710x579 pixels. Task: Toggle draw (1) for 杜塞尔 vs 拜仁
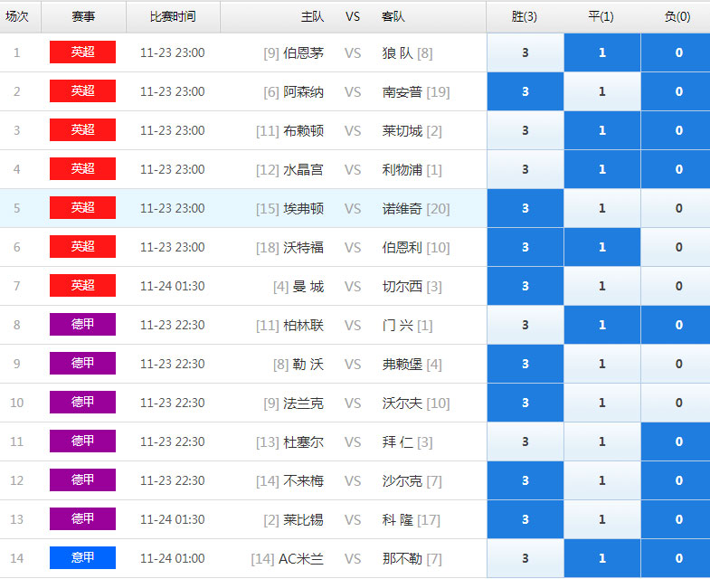pyautogui.click(x=602, y=442)
